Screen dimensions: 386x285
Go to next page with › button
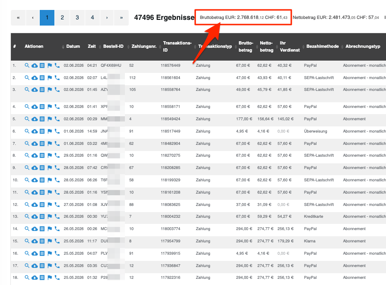click(x=107, y=18)
